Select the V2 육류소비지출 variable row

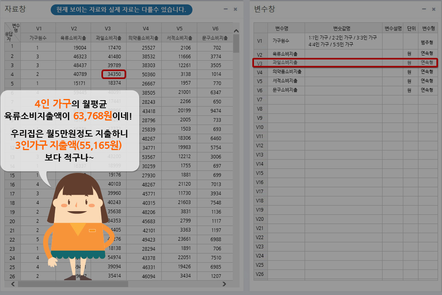[346, 53]
